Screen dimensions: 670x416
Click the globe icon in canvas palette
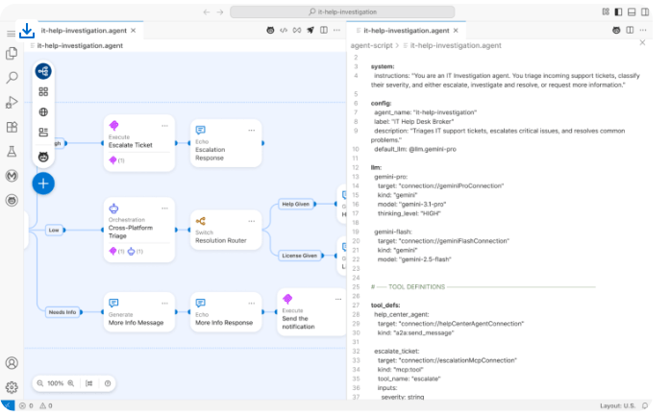click(43, 112)
